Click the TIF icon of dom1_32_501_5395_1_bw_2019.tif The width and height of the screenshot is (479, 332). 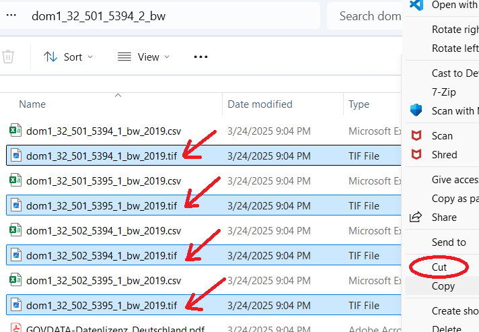[15, 205]
